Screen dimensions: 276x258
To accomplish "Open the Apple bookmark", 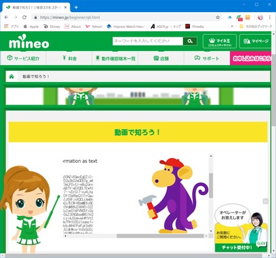I will 31,26.
